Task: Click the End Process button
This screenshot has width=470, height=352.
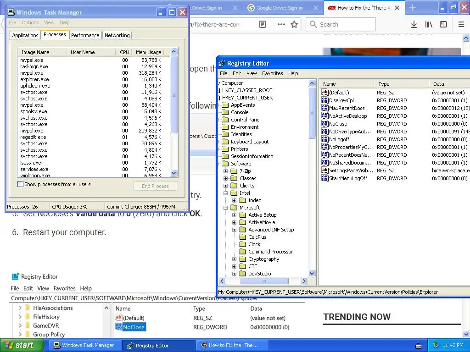Action: pos(156,186)
